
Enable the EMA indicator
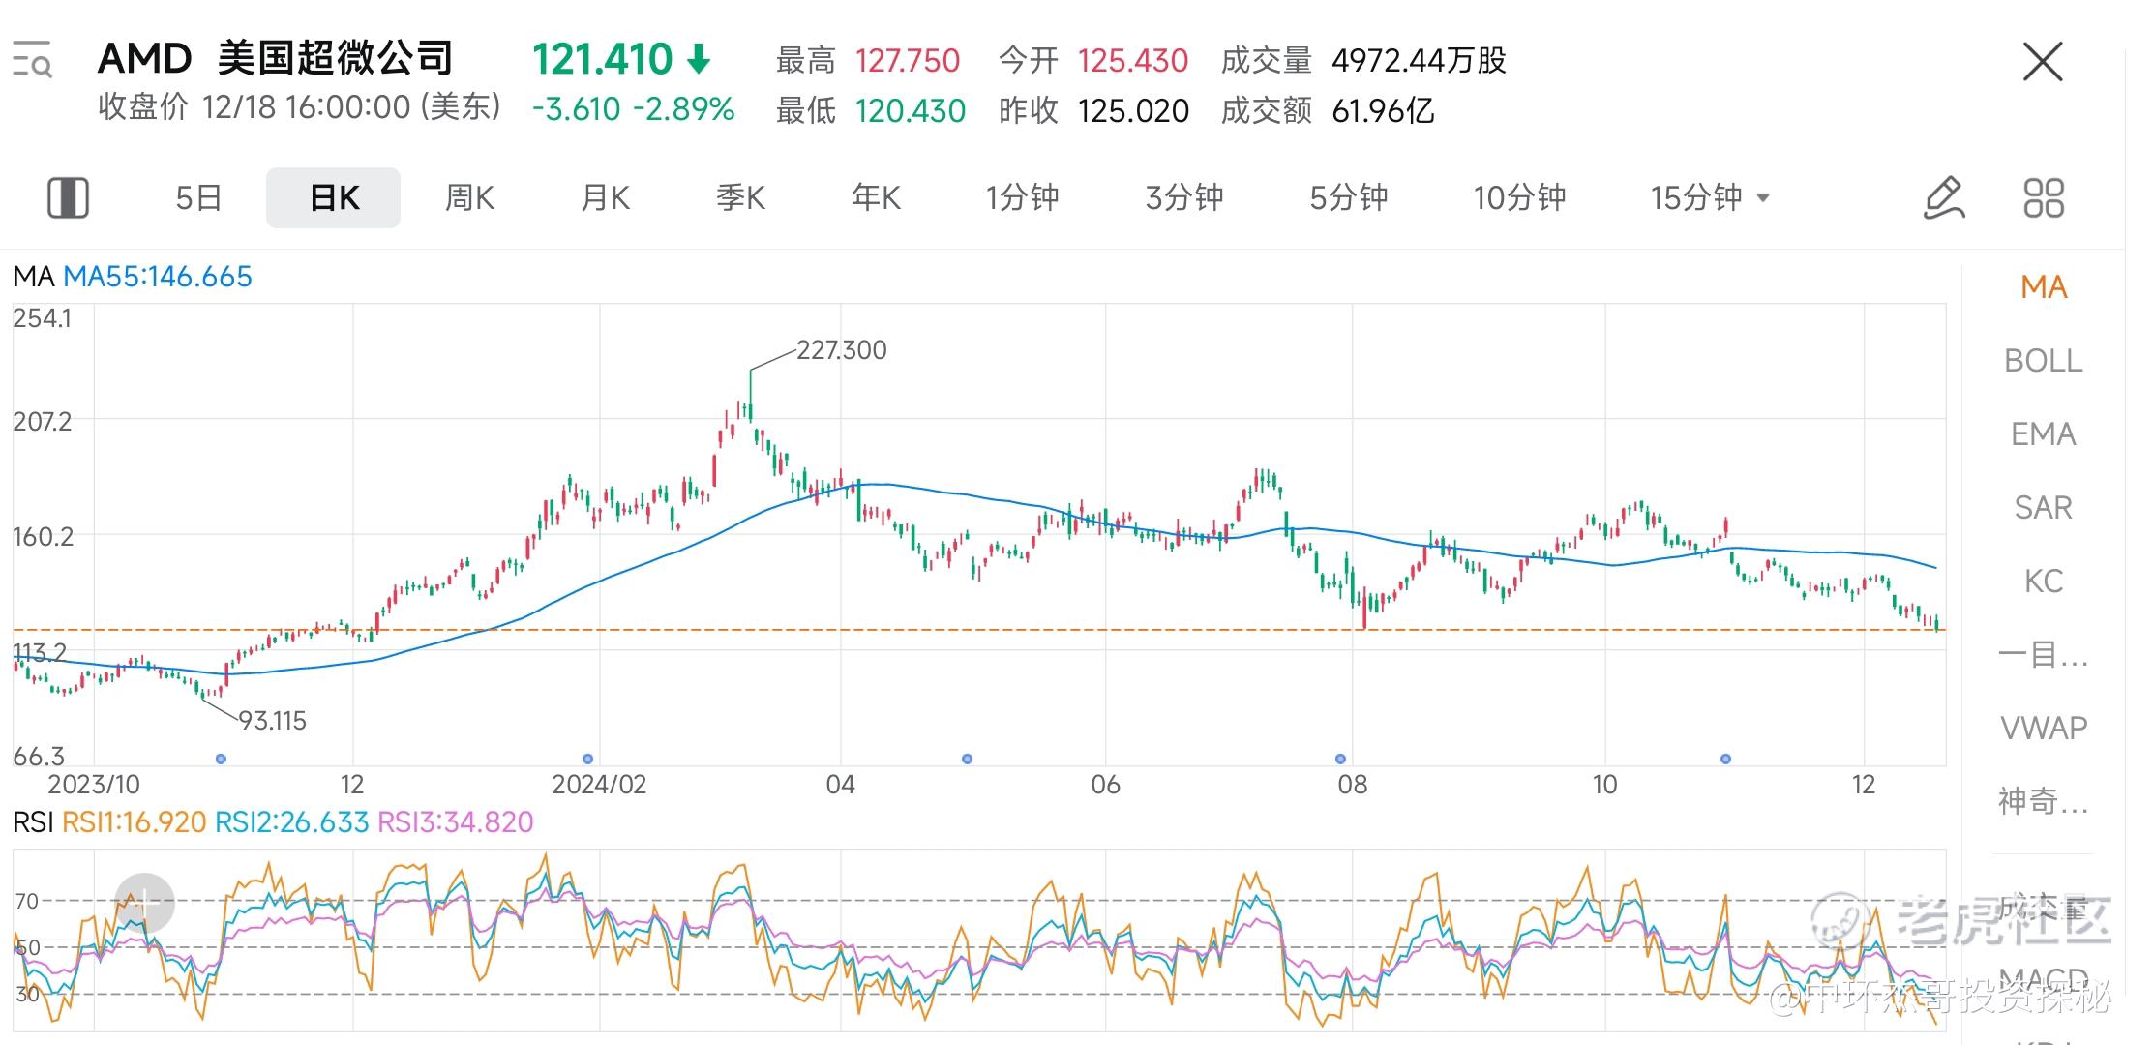click(2043, 433)
